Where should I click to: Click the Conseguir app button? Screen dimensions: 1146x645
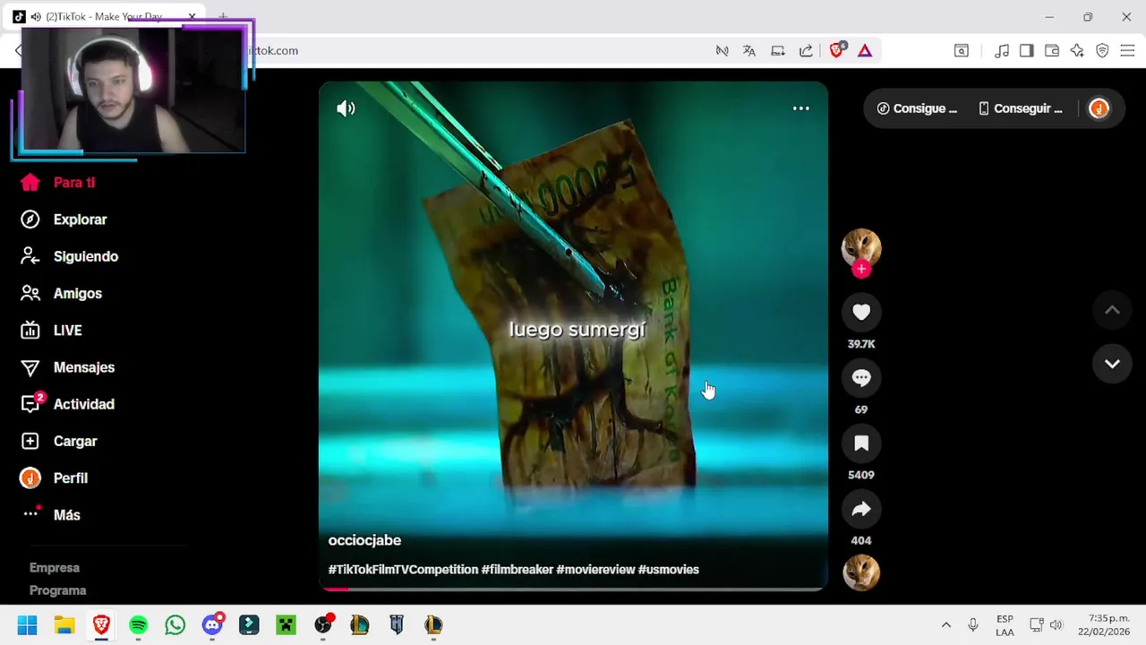coord(1021,108)
